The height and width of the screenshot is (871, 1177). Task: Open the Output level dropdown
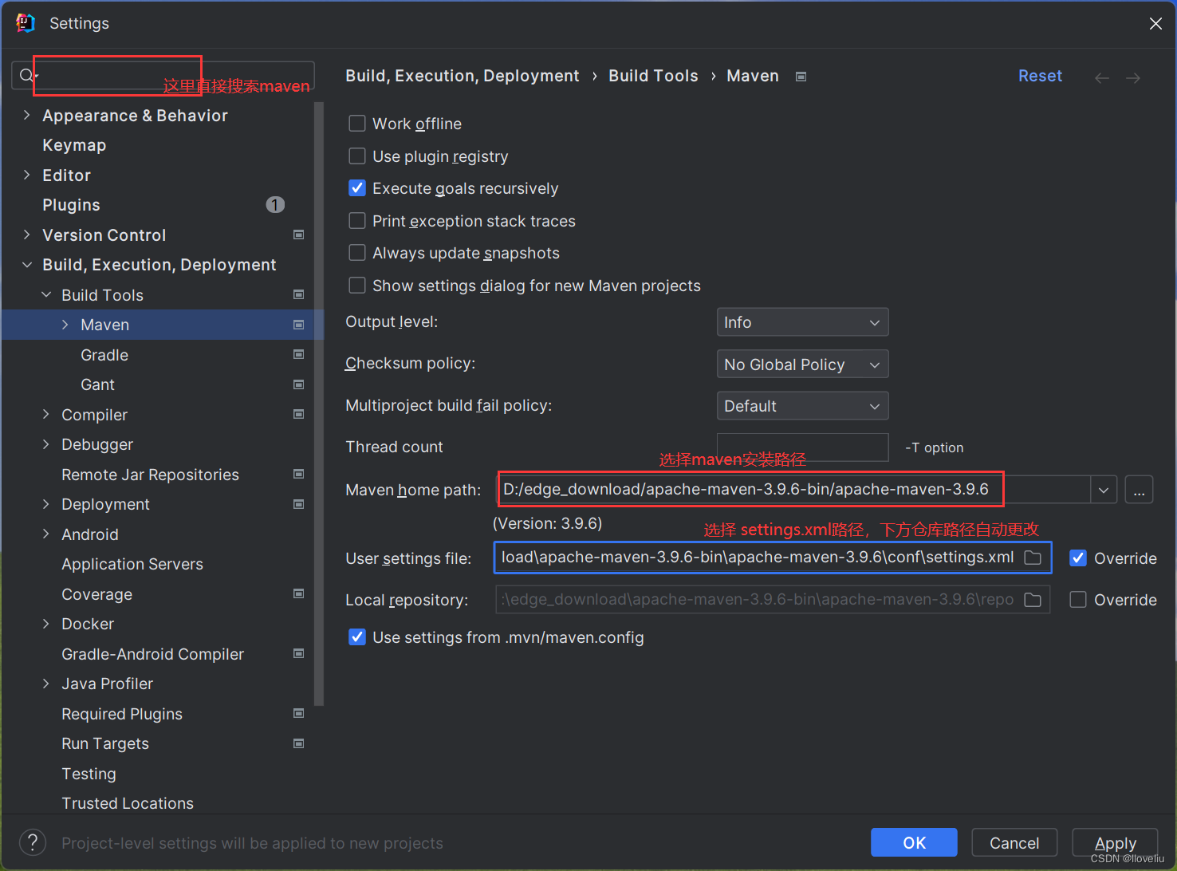pos(802,322)
